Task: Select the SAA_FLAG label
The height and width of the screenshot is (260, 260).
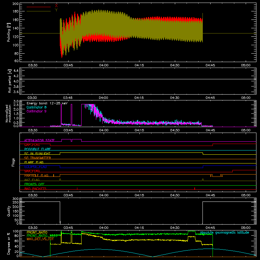Action: pos(32,171)
